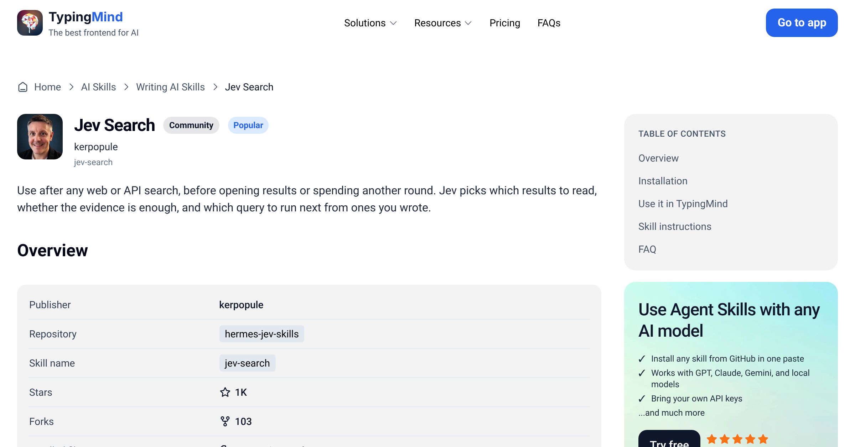855x447 pixels.
Task: Click the TypingMind brain logo icon
Action: 30,23
